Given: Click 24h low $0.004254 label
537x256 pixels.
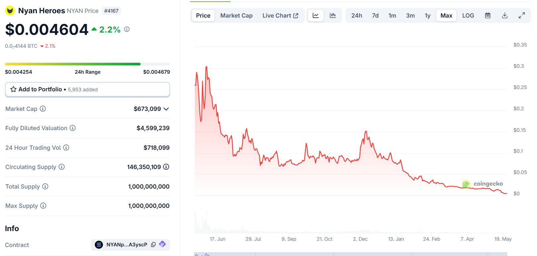Looking at the screenshot, I should tap(19, 72).
